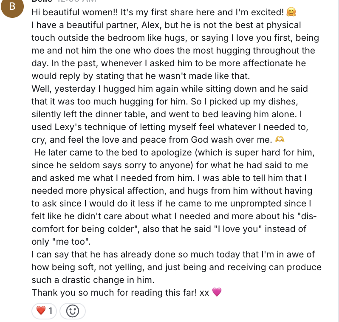Click the pink heart emoji at end
The width and height of the screenshot is (339, 322).
point(217,292)
